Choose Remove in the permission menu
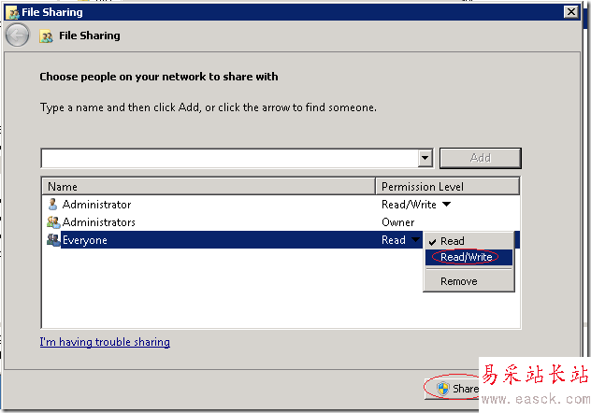Viewport: 591px width, 413px height. (468, 281)
